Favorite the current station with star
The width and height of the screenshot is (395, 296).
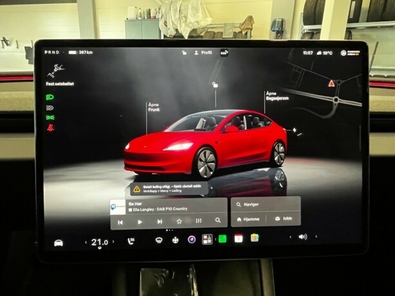tap(179, 221)
